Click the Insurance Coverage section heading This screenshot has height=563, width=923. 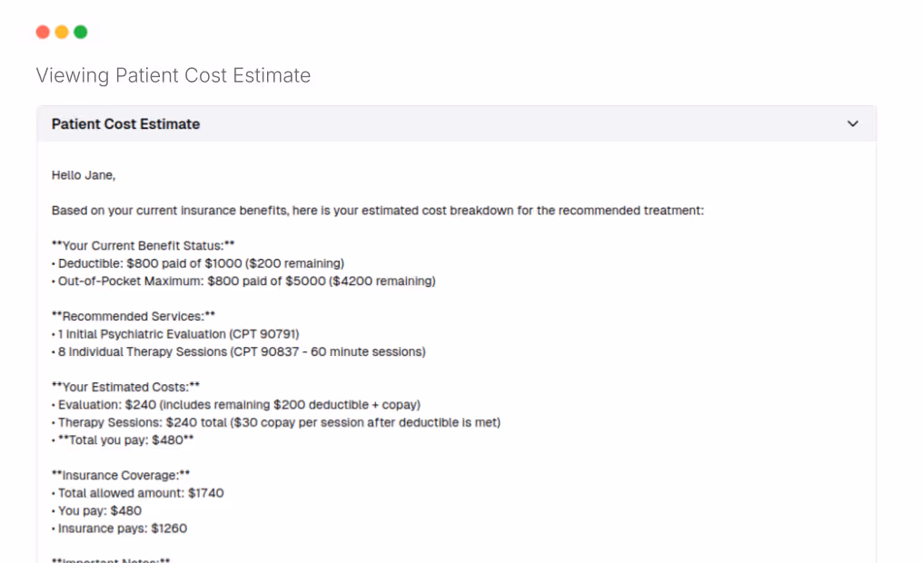pos(118,474)
